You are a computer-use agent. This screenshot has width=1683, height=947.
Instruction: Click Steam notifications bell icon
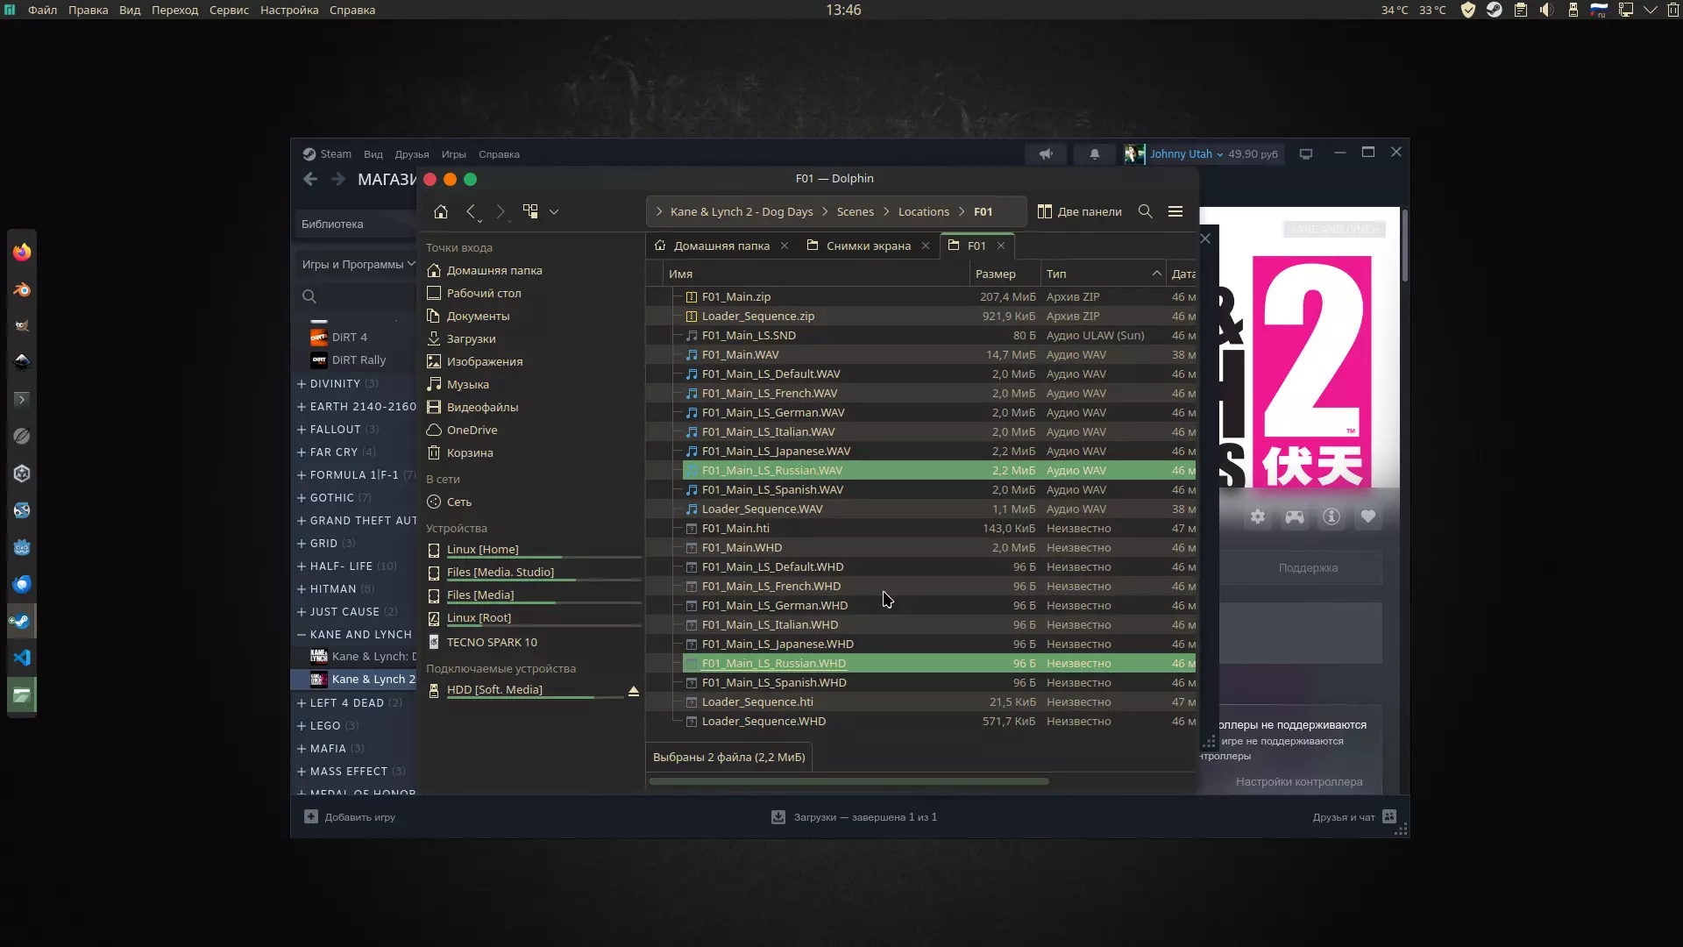(x=1094, y=154)
